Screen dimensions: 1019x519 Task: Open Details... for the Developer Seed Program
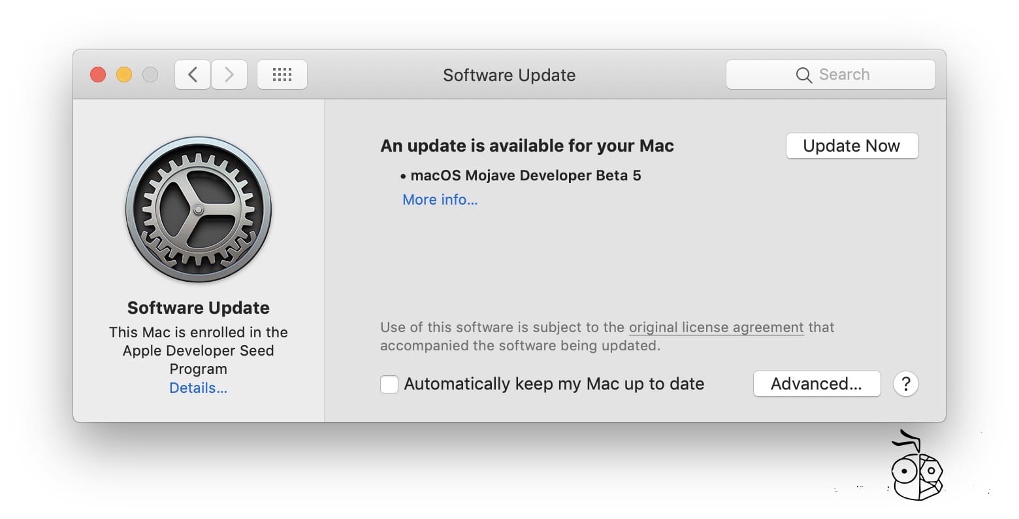tap(198, 388)
